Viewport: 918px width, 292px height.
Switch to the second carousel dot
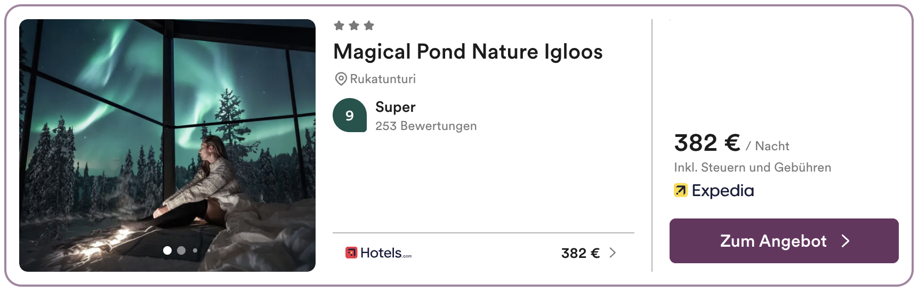(x=181, y=250)
